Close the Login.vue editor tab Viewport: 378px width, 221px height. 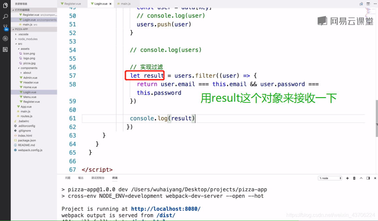111,4
